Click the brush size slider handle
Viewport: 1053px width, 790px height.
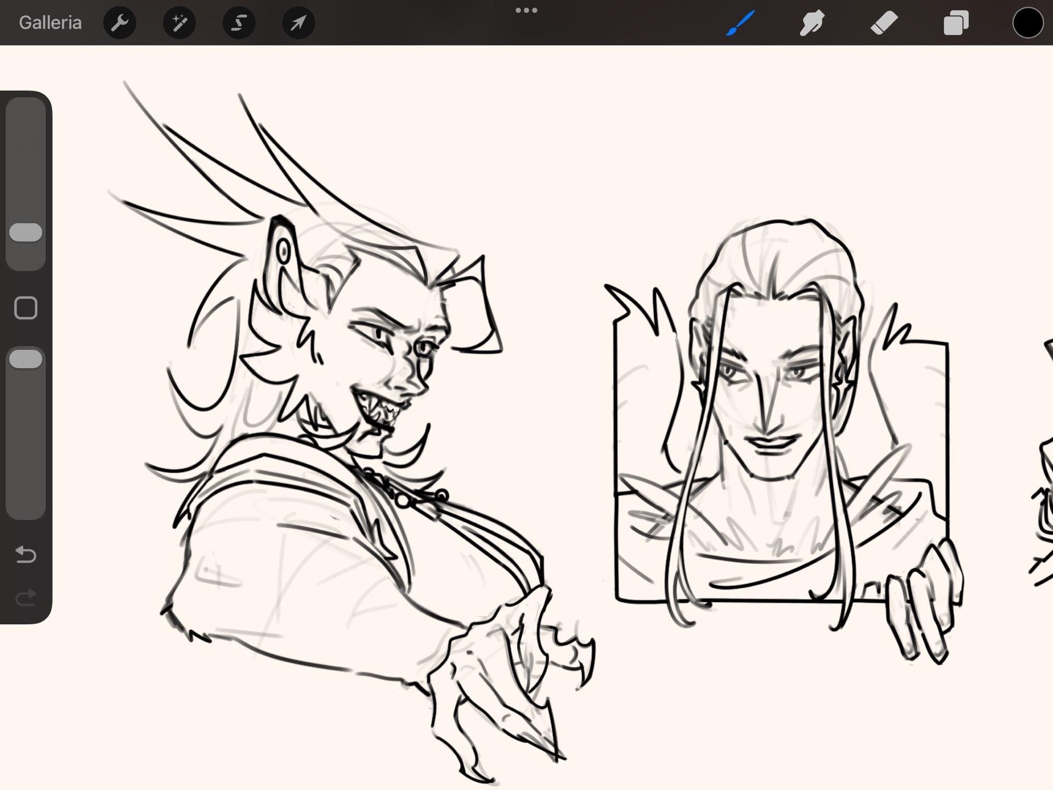coord(26,233)
